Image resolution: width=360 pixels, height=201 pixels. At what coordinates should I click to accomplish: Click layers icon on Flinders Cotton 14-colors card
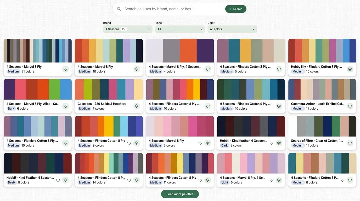point(137,180)
